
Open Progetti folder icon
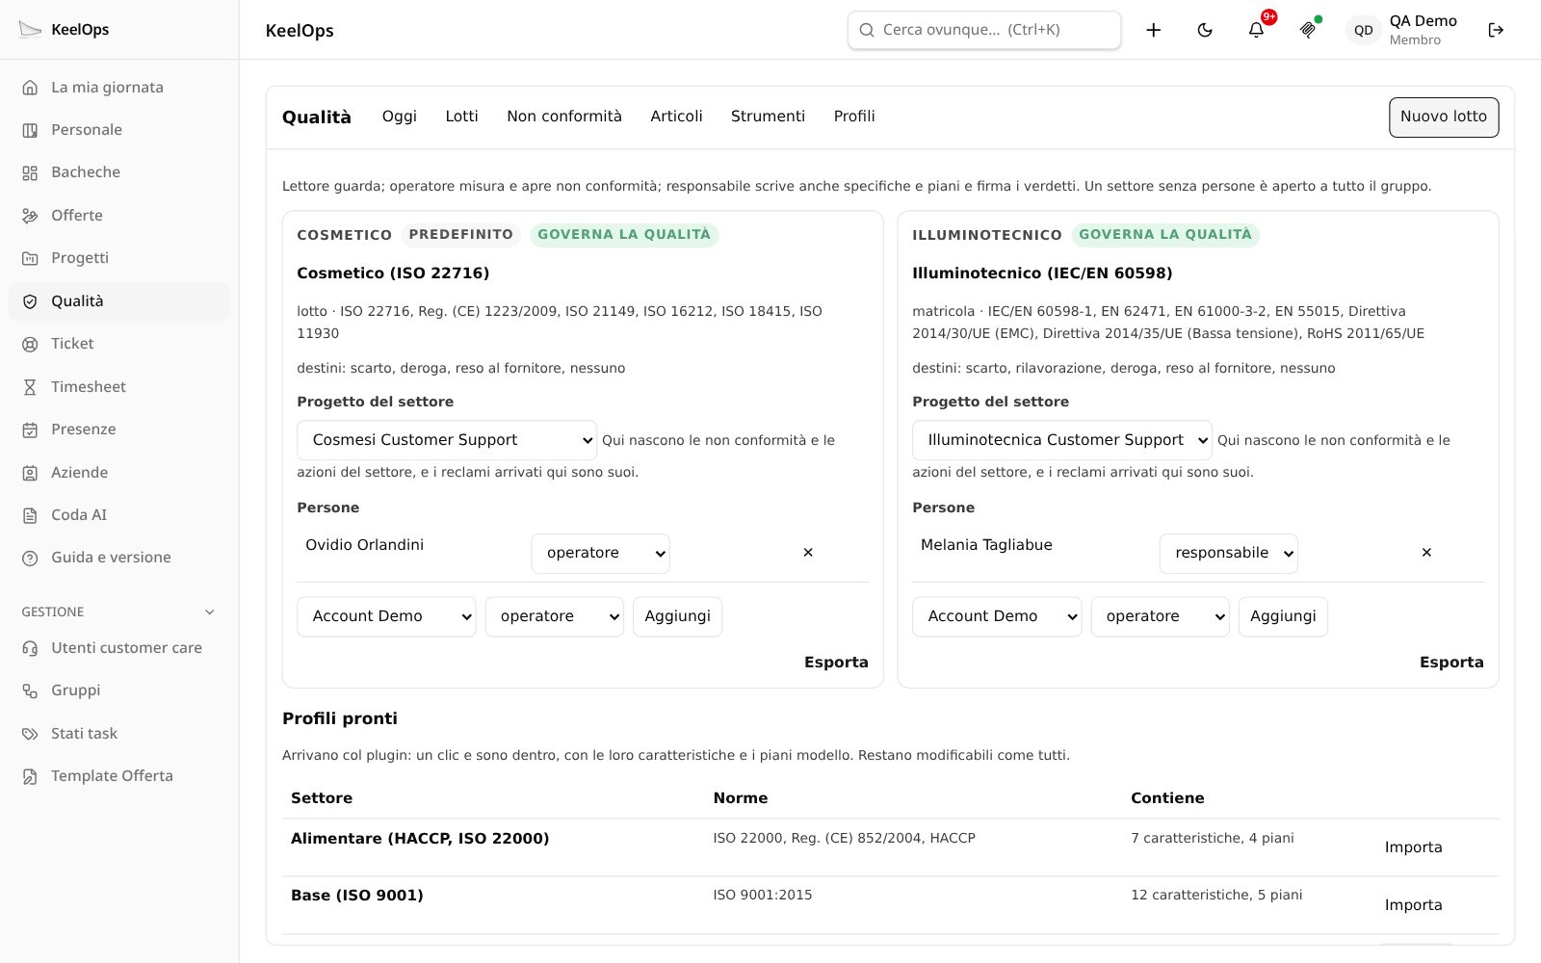pos(30,258)
